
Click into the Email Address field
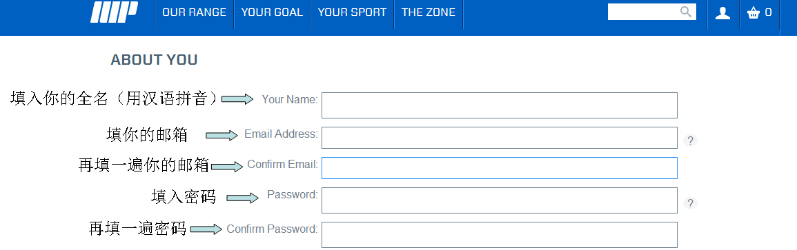tap(499, 138)
